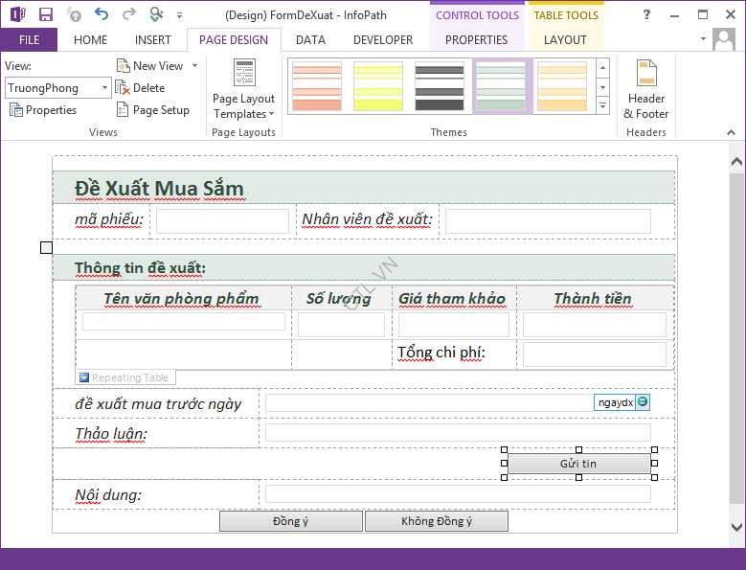Click the Save icon in quick access toolbar
The height and width of the screenshot is (570, 746).
click(x=45, y=14)
